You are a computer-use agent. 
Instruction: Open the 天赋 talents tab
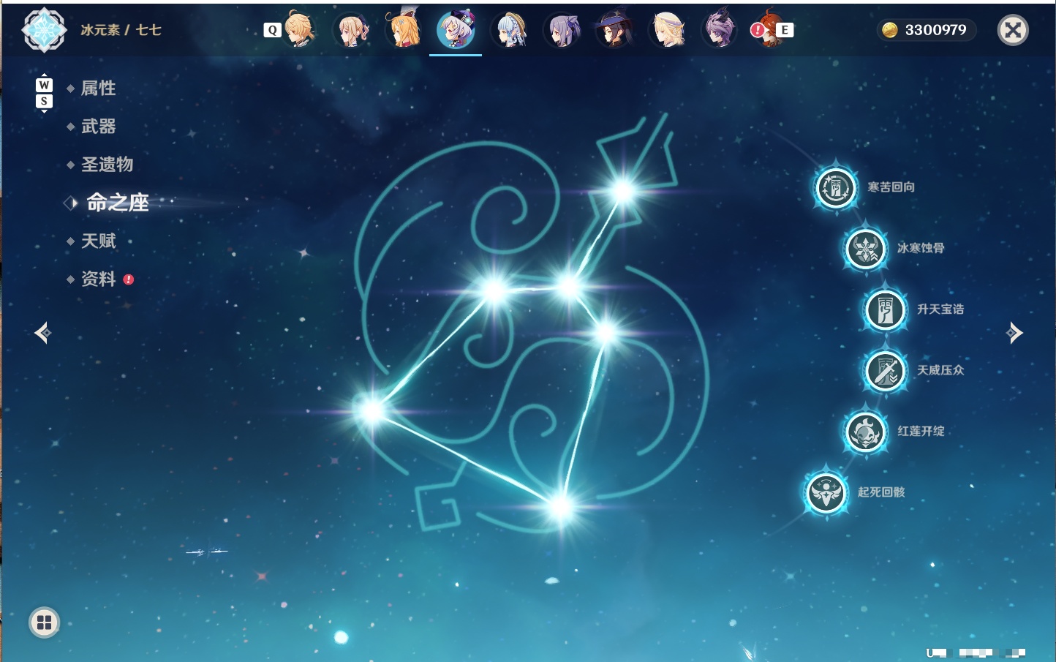coord(98,241)
